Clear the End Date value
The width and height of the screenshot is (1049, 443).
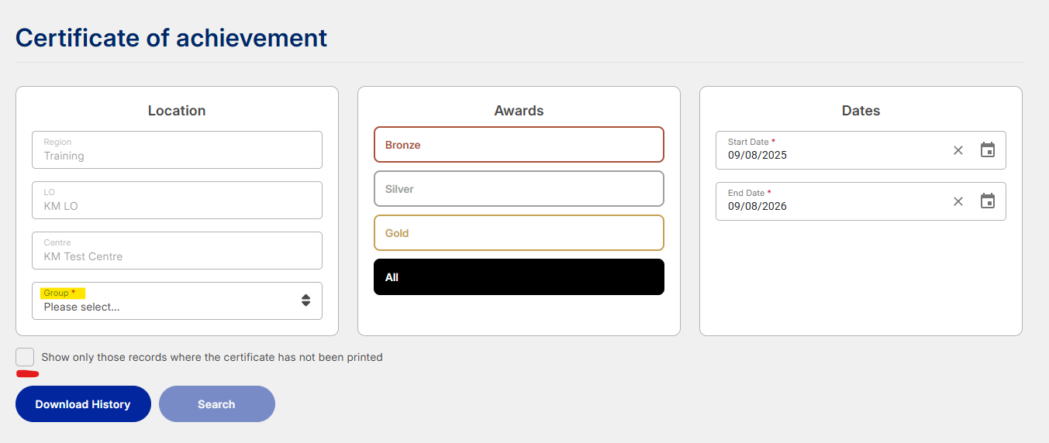pyautogui.click(x=958, y=201)
